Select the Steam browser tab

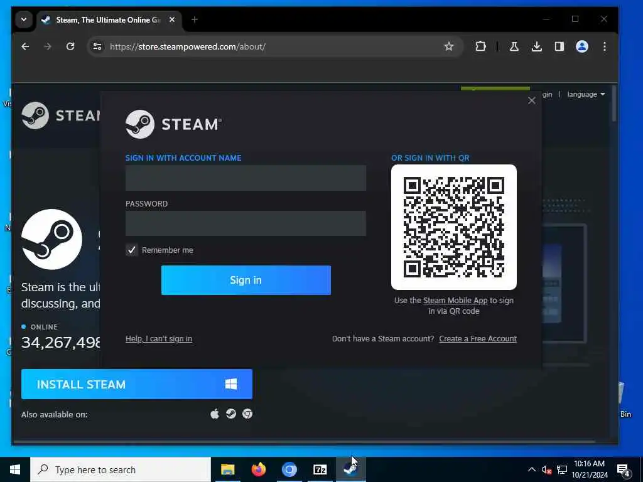pos(109,19)
